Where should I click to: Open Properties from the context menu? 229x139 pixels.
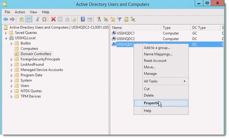click(x=161, y=103)
